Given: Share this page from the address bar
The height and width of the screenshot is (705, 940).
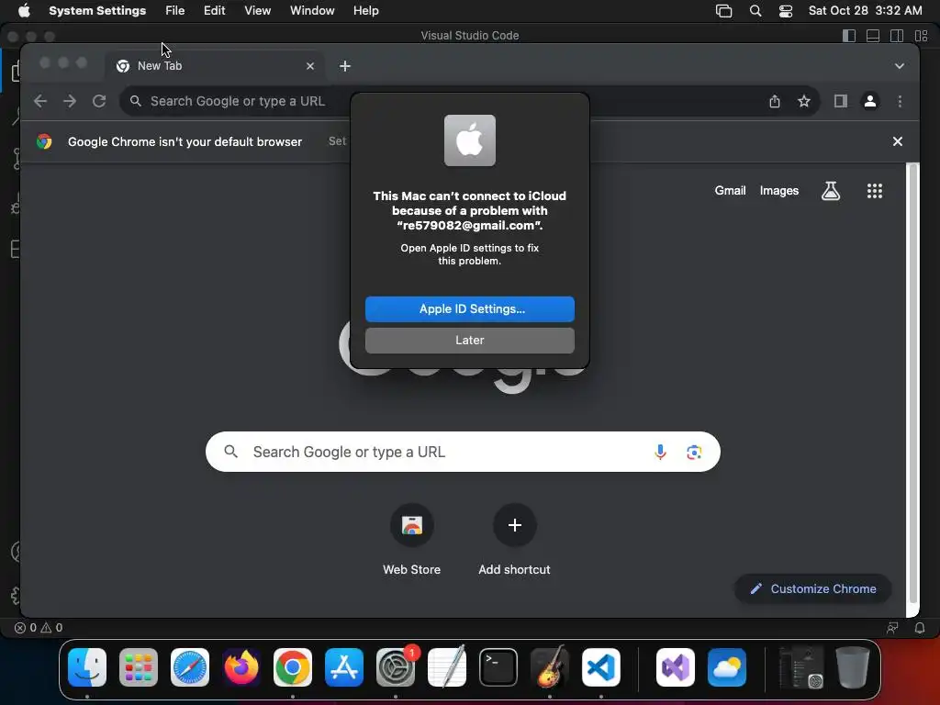Looking at the screenshot, I should click(x=775, y=101).
